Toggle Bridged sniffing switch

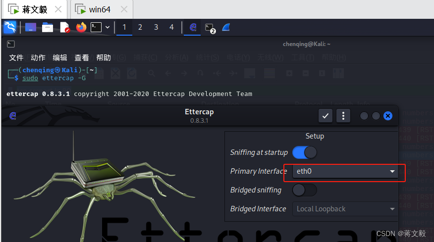[x=305, y=190]
